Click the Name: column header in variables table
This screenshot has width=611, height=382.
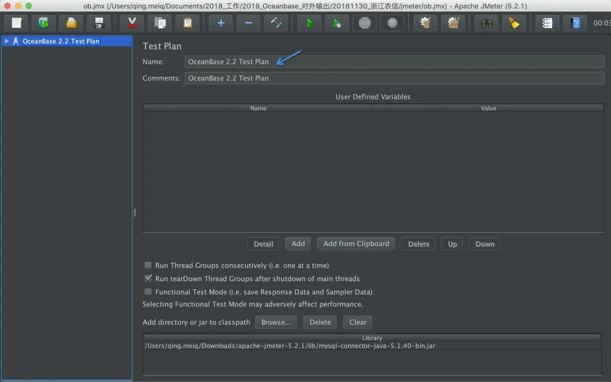pos(258,108)
